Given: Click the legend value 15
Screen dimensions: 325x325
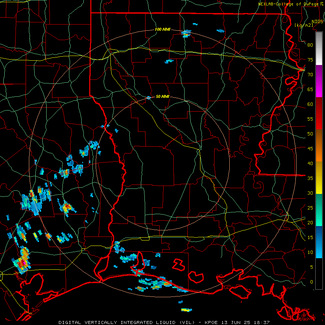Looking at the screenshot, I should coord(310,238).
